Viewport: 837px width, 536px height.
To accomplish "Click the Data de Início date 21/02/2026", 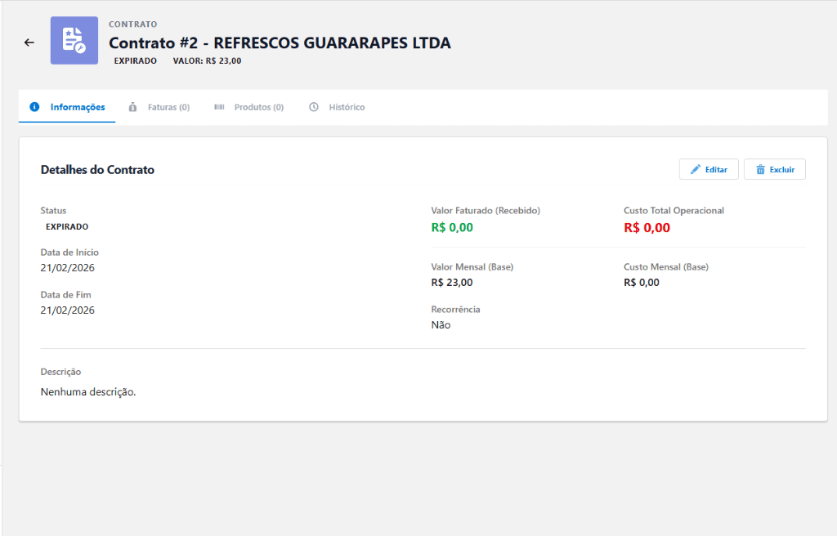I will 67,267.
